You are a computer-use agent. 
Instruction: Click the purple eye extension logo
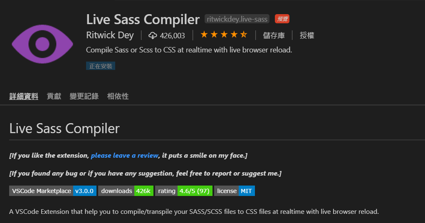[x=42, y=44]
